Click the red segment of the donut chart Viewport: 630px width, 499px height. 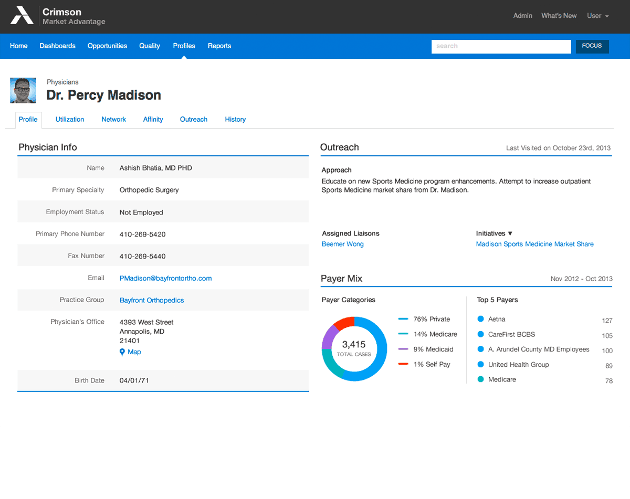coord(344,322)
